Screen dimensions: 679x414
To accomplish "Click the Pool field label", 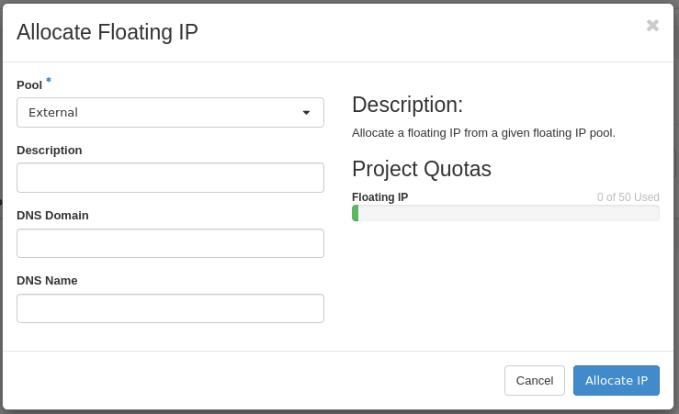I will tap(29, 85).
